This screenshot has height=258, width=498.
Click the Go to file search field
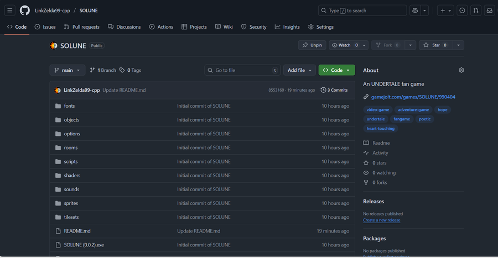pos(242,70)
